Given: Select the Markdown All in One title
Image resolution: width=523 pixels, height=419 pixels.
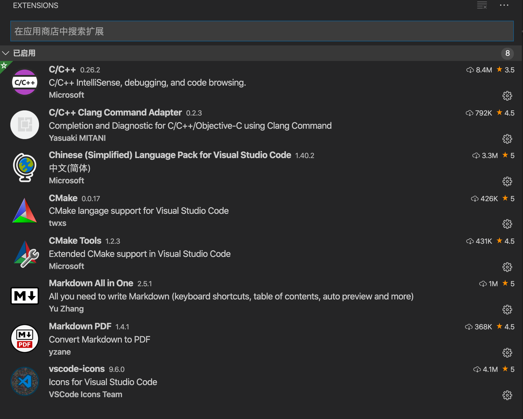Looking at the screenshot, I should [x=91, y=283].
